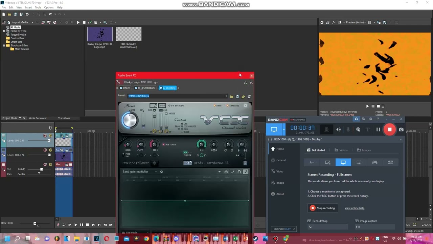This screenshot has width=433, height=244.
Task: Click Video Preview settings gear icon
Action: [x=322, y=22]
